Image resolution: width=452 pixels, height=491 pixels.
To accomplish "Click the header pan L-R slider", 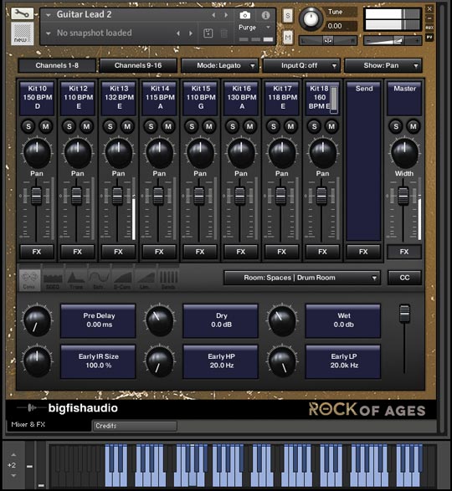I will click(x=328, y=41).
